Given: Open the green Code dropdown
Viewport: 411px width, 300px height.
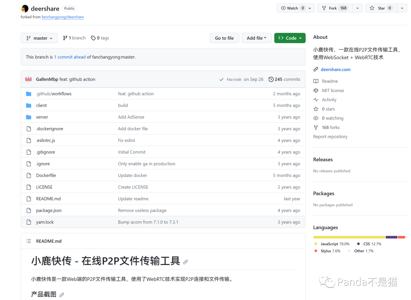Looking at the screenshot, I should pos(290,38).
